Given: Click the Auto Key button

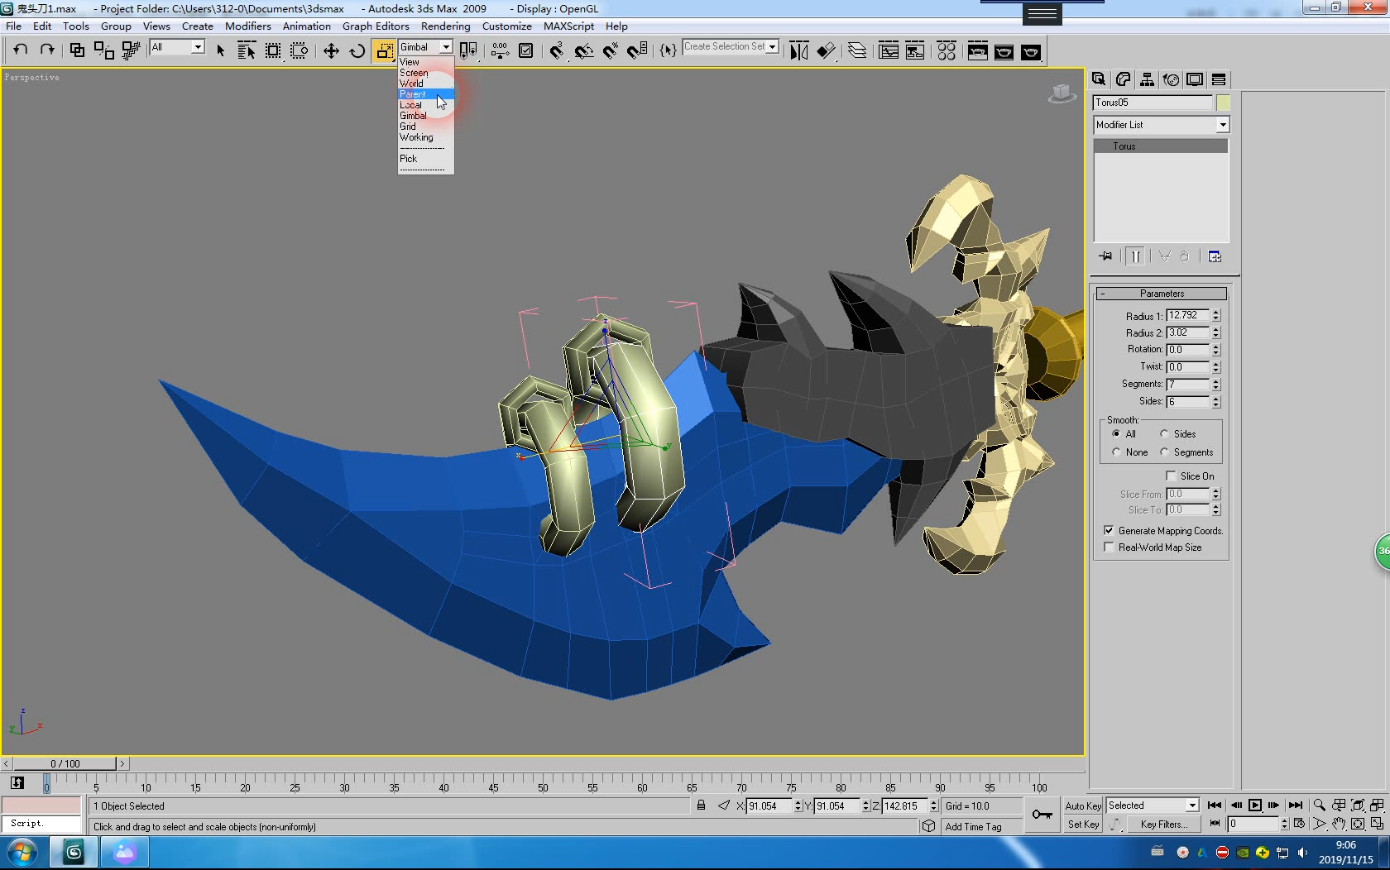Looking at the screenshot, I should click(x=1083, y=806).
